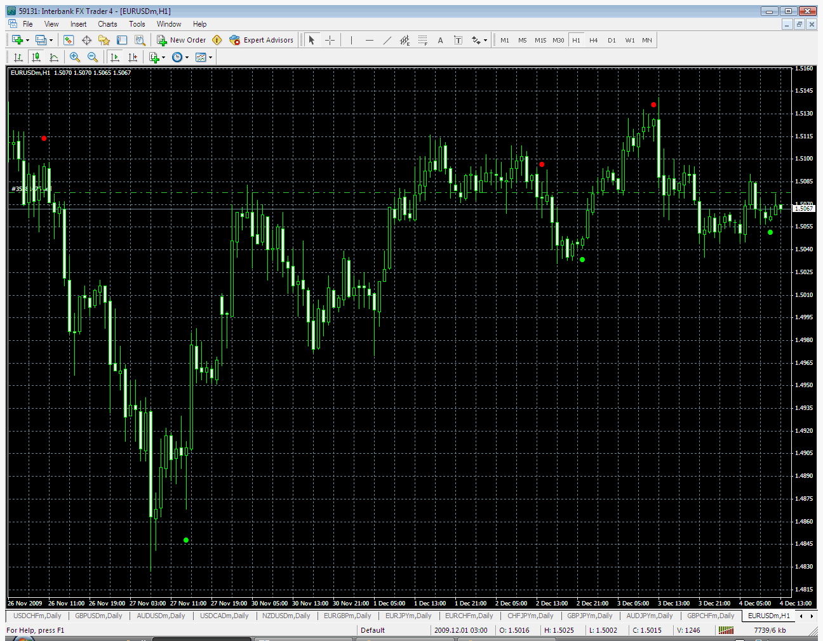
Task: Toggle Chart Shift icon
Action: [133, 57]
